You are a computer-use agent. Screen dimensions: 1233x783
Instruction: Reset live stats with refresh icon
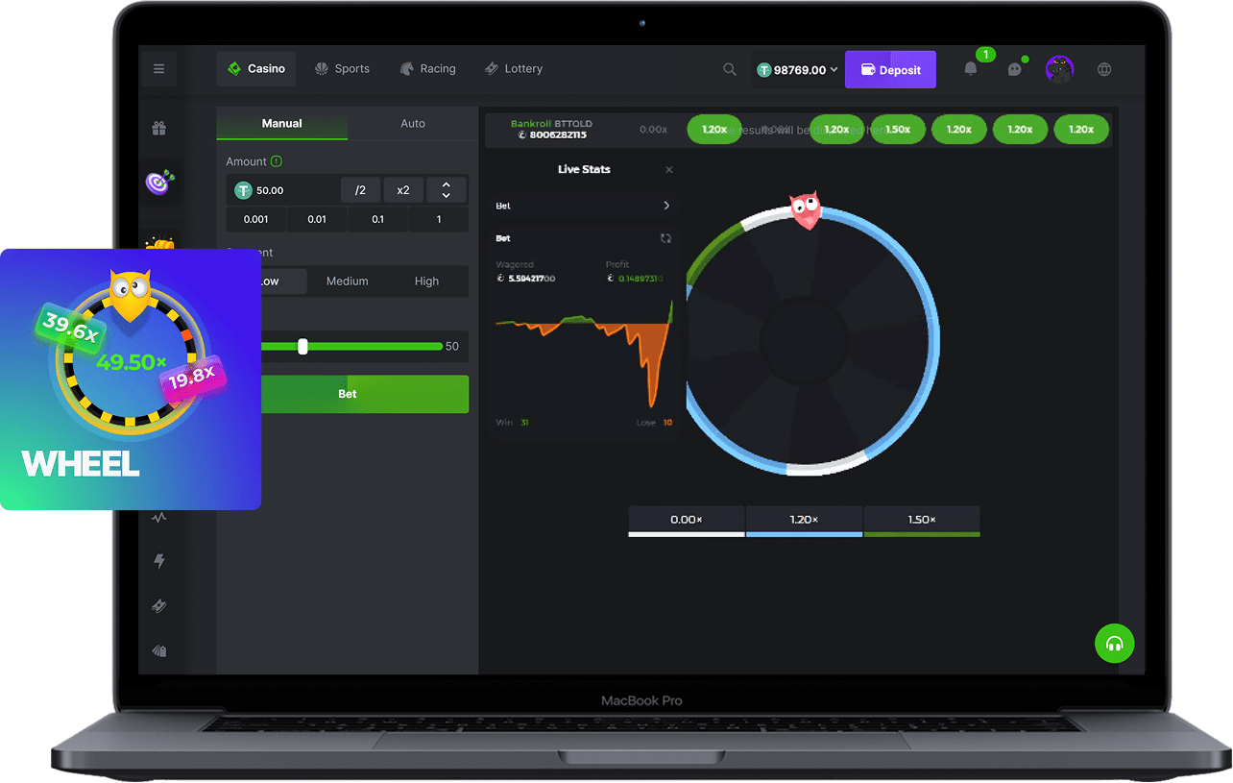pos(665,238)
